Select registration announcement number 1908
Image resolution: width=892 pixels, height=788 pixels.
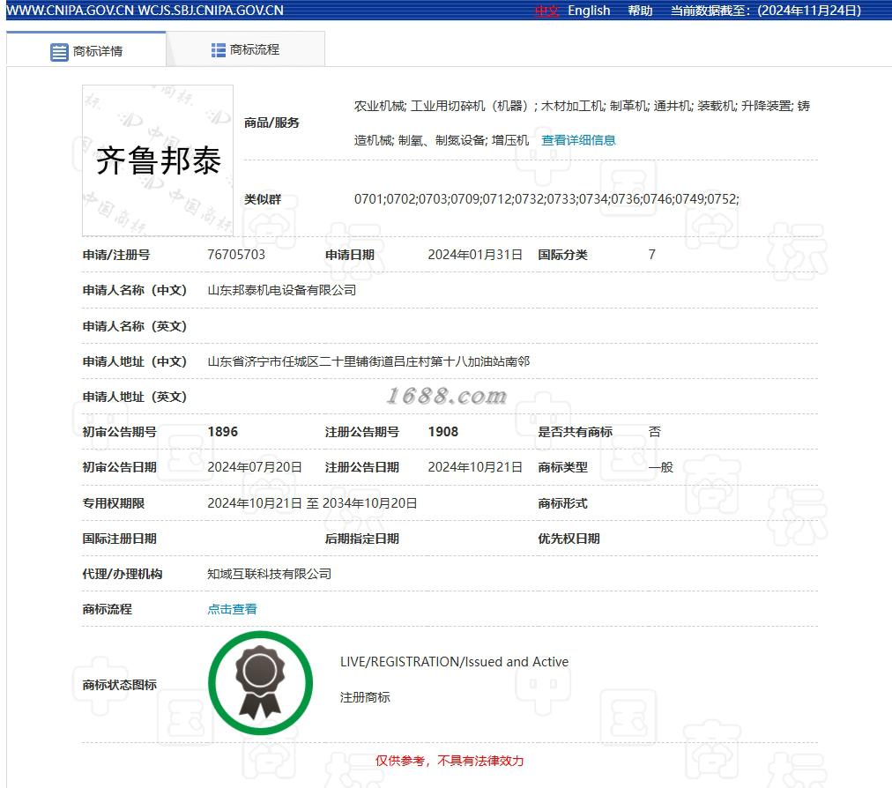tap(443, 432)
